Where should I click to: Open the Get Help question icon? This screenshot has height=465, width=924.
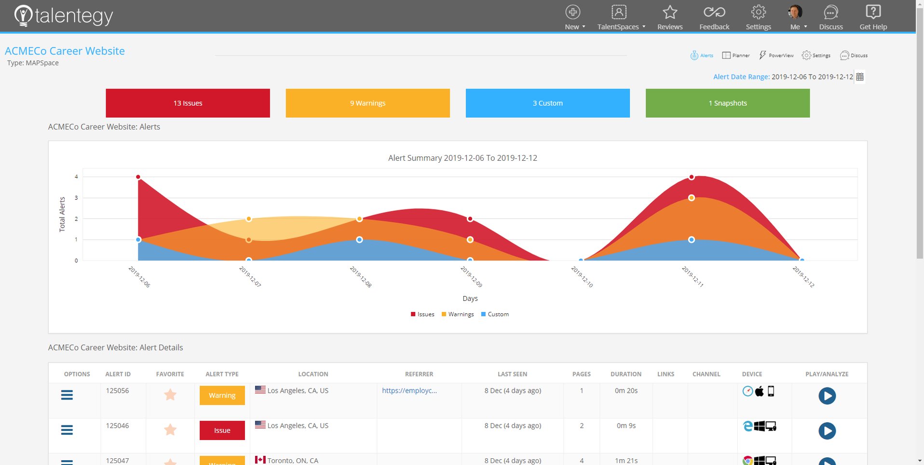[873, 12]
